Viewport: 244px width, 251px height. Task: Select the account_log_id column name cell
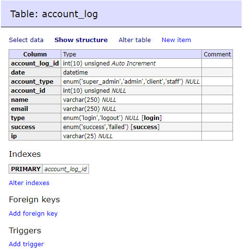[x=35, y=64]
